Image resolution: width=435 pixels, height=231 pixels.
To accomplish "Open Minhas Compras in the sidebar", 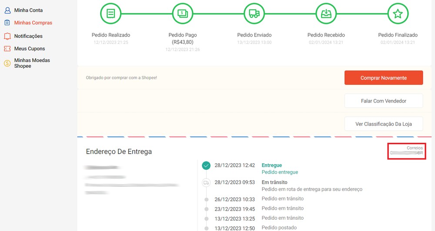I will click(x=33, y=23).
